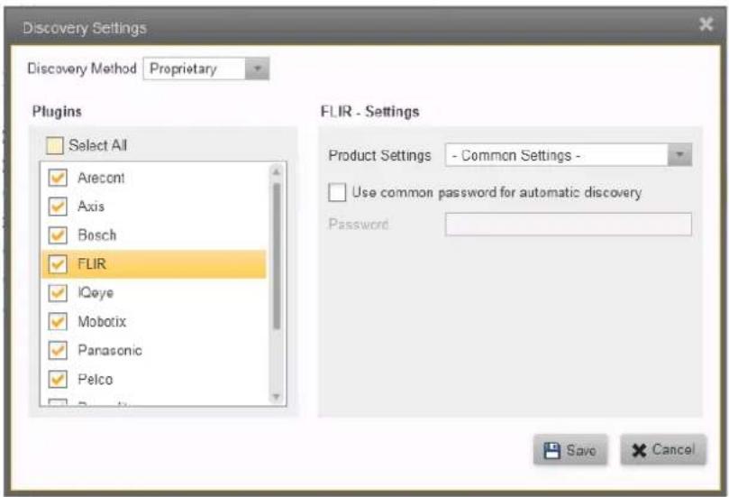This screenshot has width=729, height=497.
Task: Click the Proprietary discovery method combo box
Action: pos(206,69)
